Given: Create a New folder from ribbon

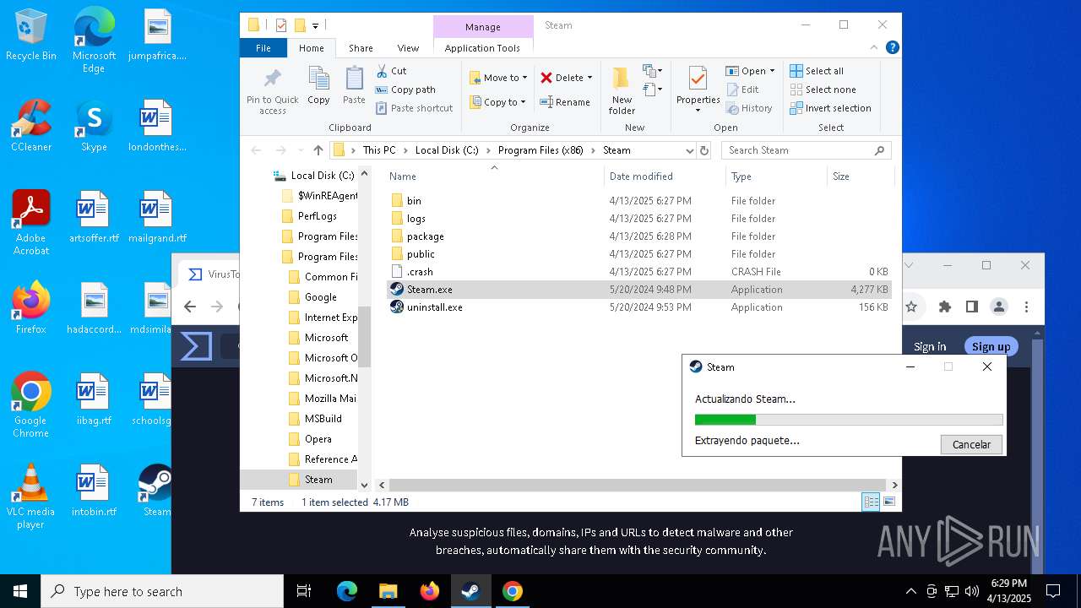Looking at the screenshot, I should pyautogui.click(x=622, y=91).
